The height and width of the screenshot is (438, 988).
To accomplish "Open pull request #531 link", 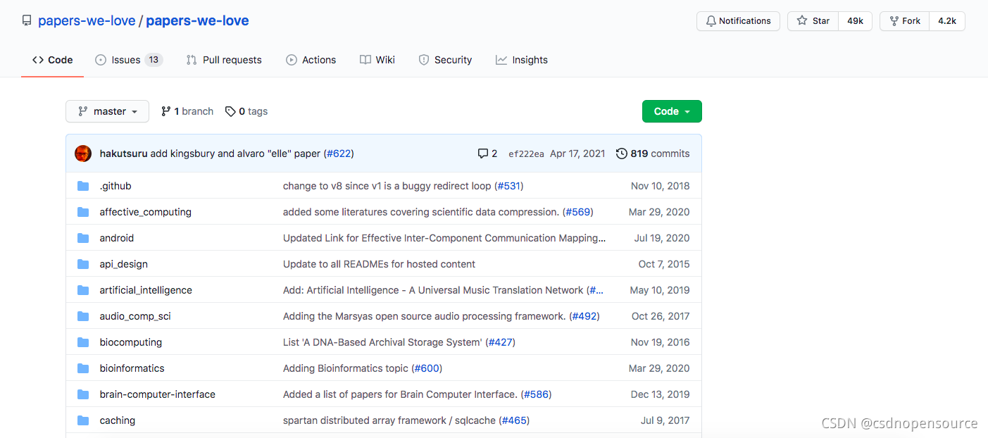I will 509,186.
